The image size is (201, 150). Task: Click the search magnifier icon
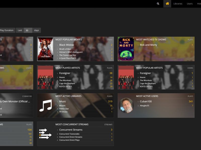click(x=158, y=4)
